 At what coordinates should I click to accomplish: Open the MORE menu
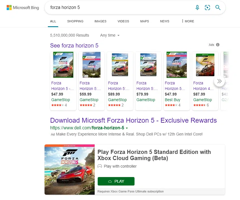pos(188,21)
